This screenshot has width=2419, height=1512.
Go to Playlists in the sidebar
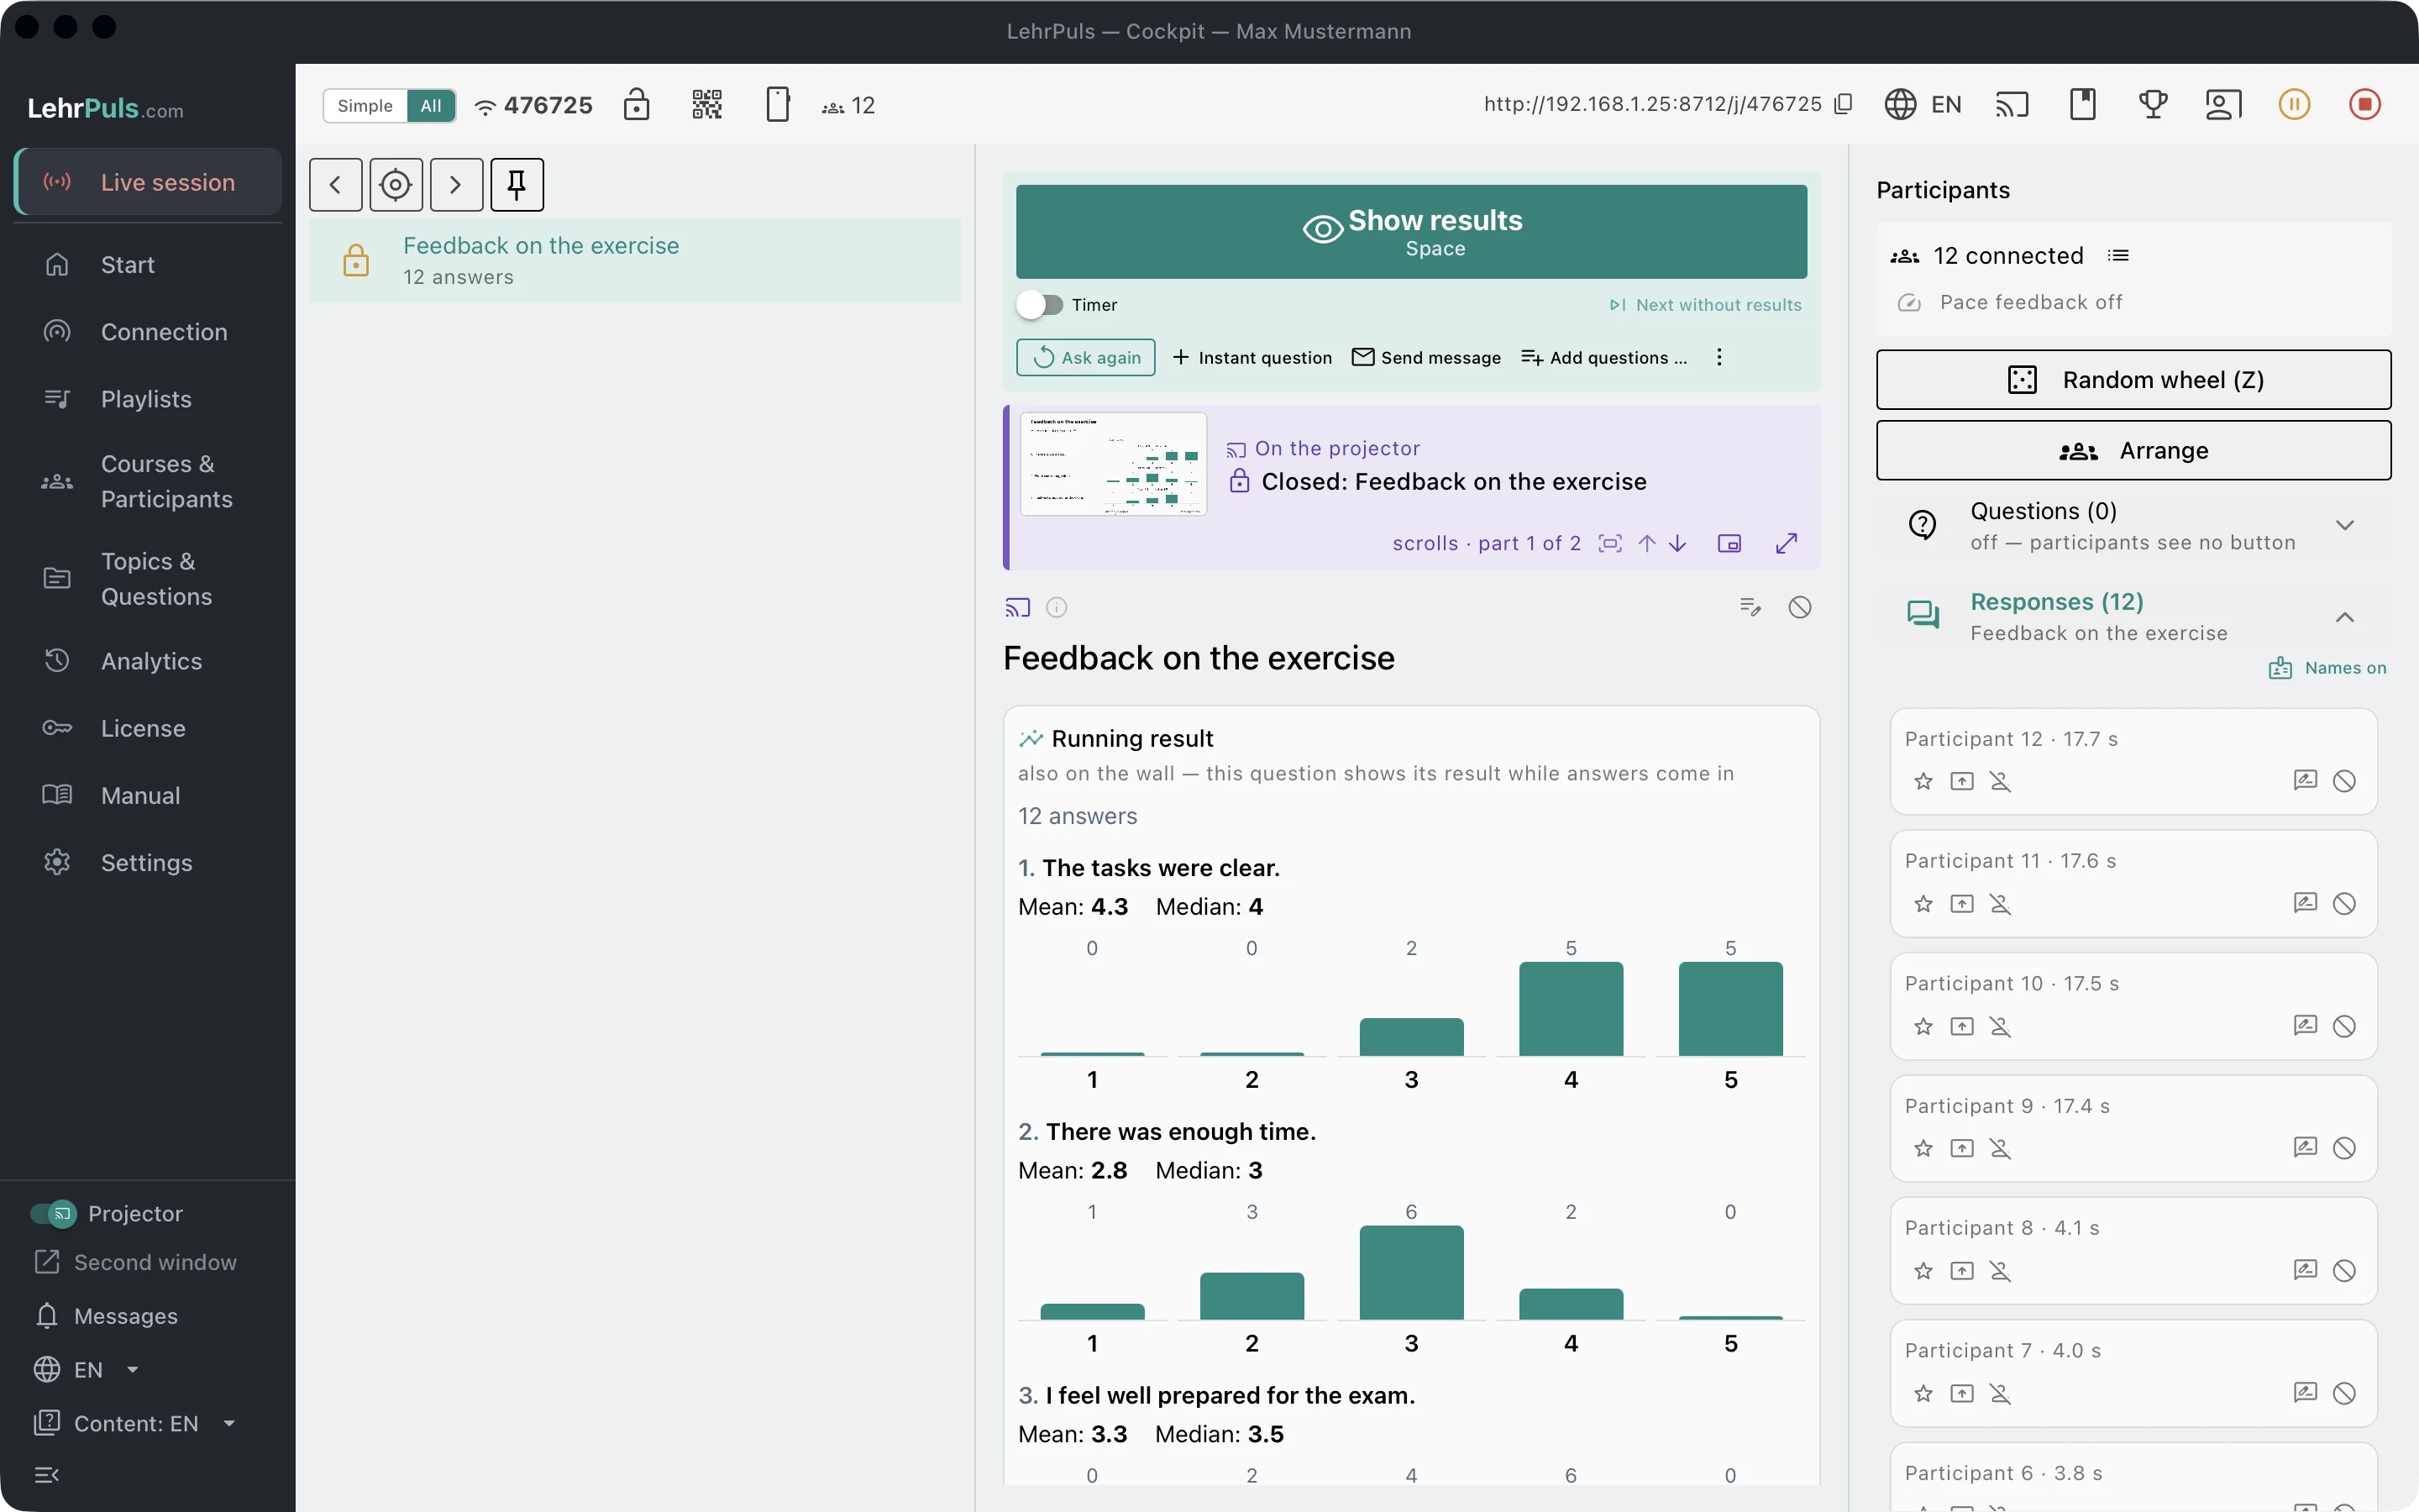tap(148, 399)
